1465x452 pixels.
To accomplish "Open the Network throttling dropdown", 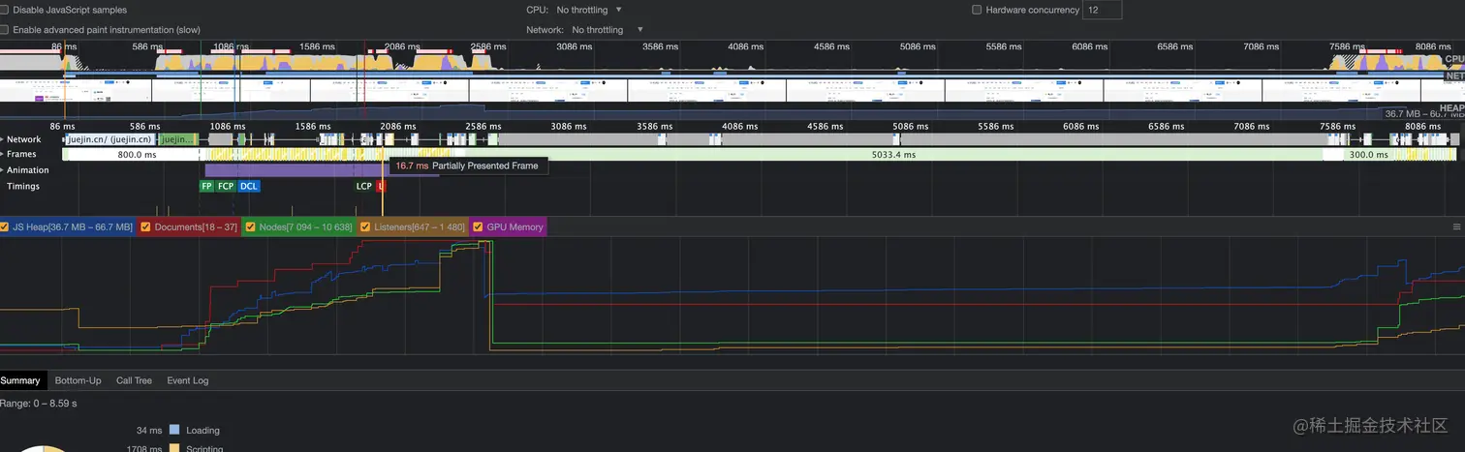I will click(x=608, y=30).
